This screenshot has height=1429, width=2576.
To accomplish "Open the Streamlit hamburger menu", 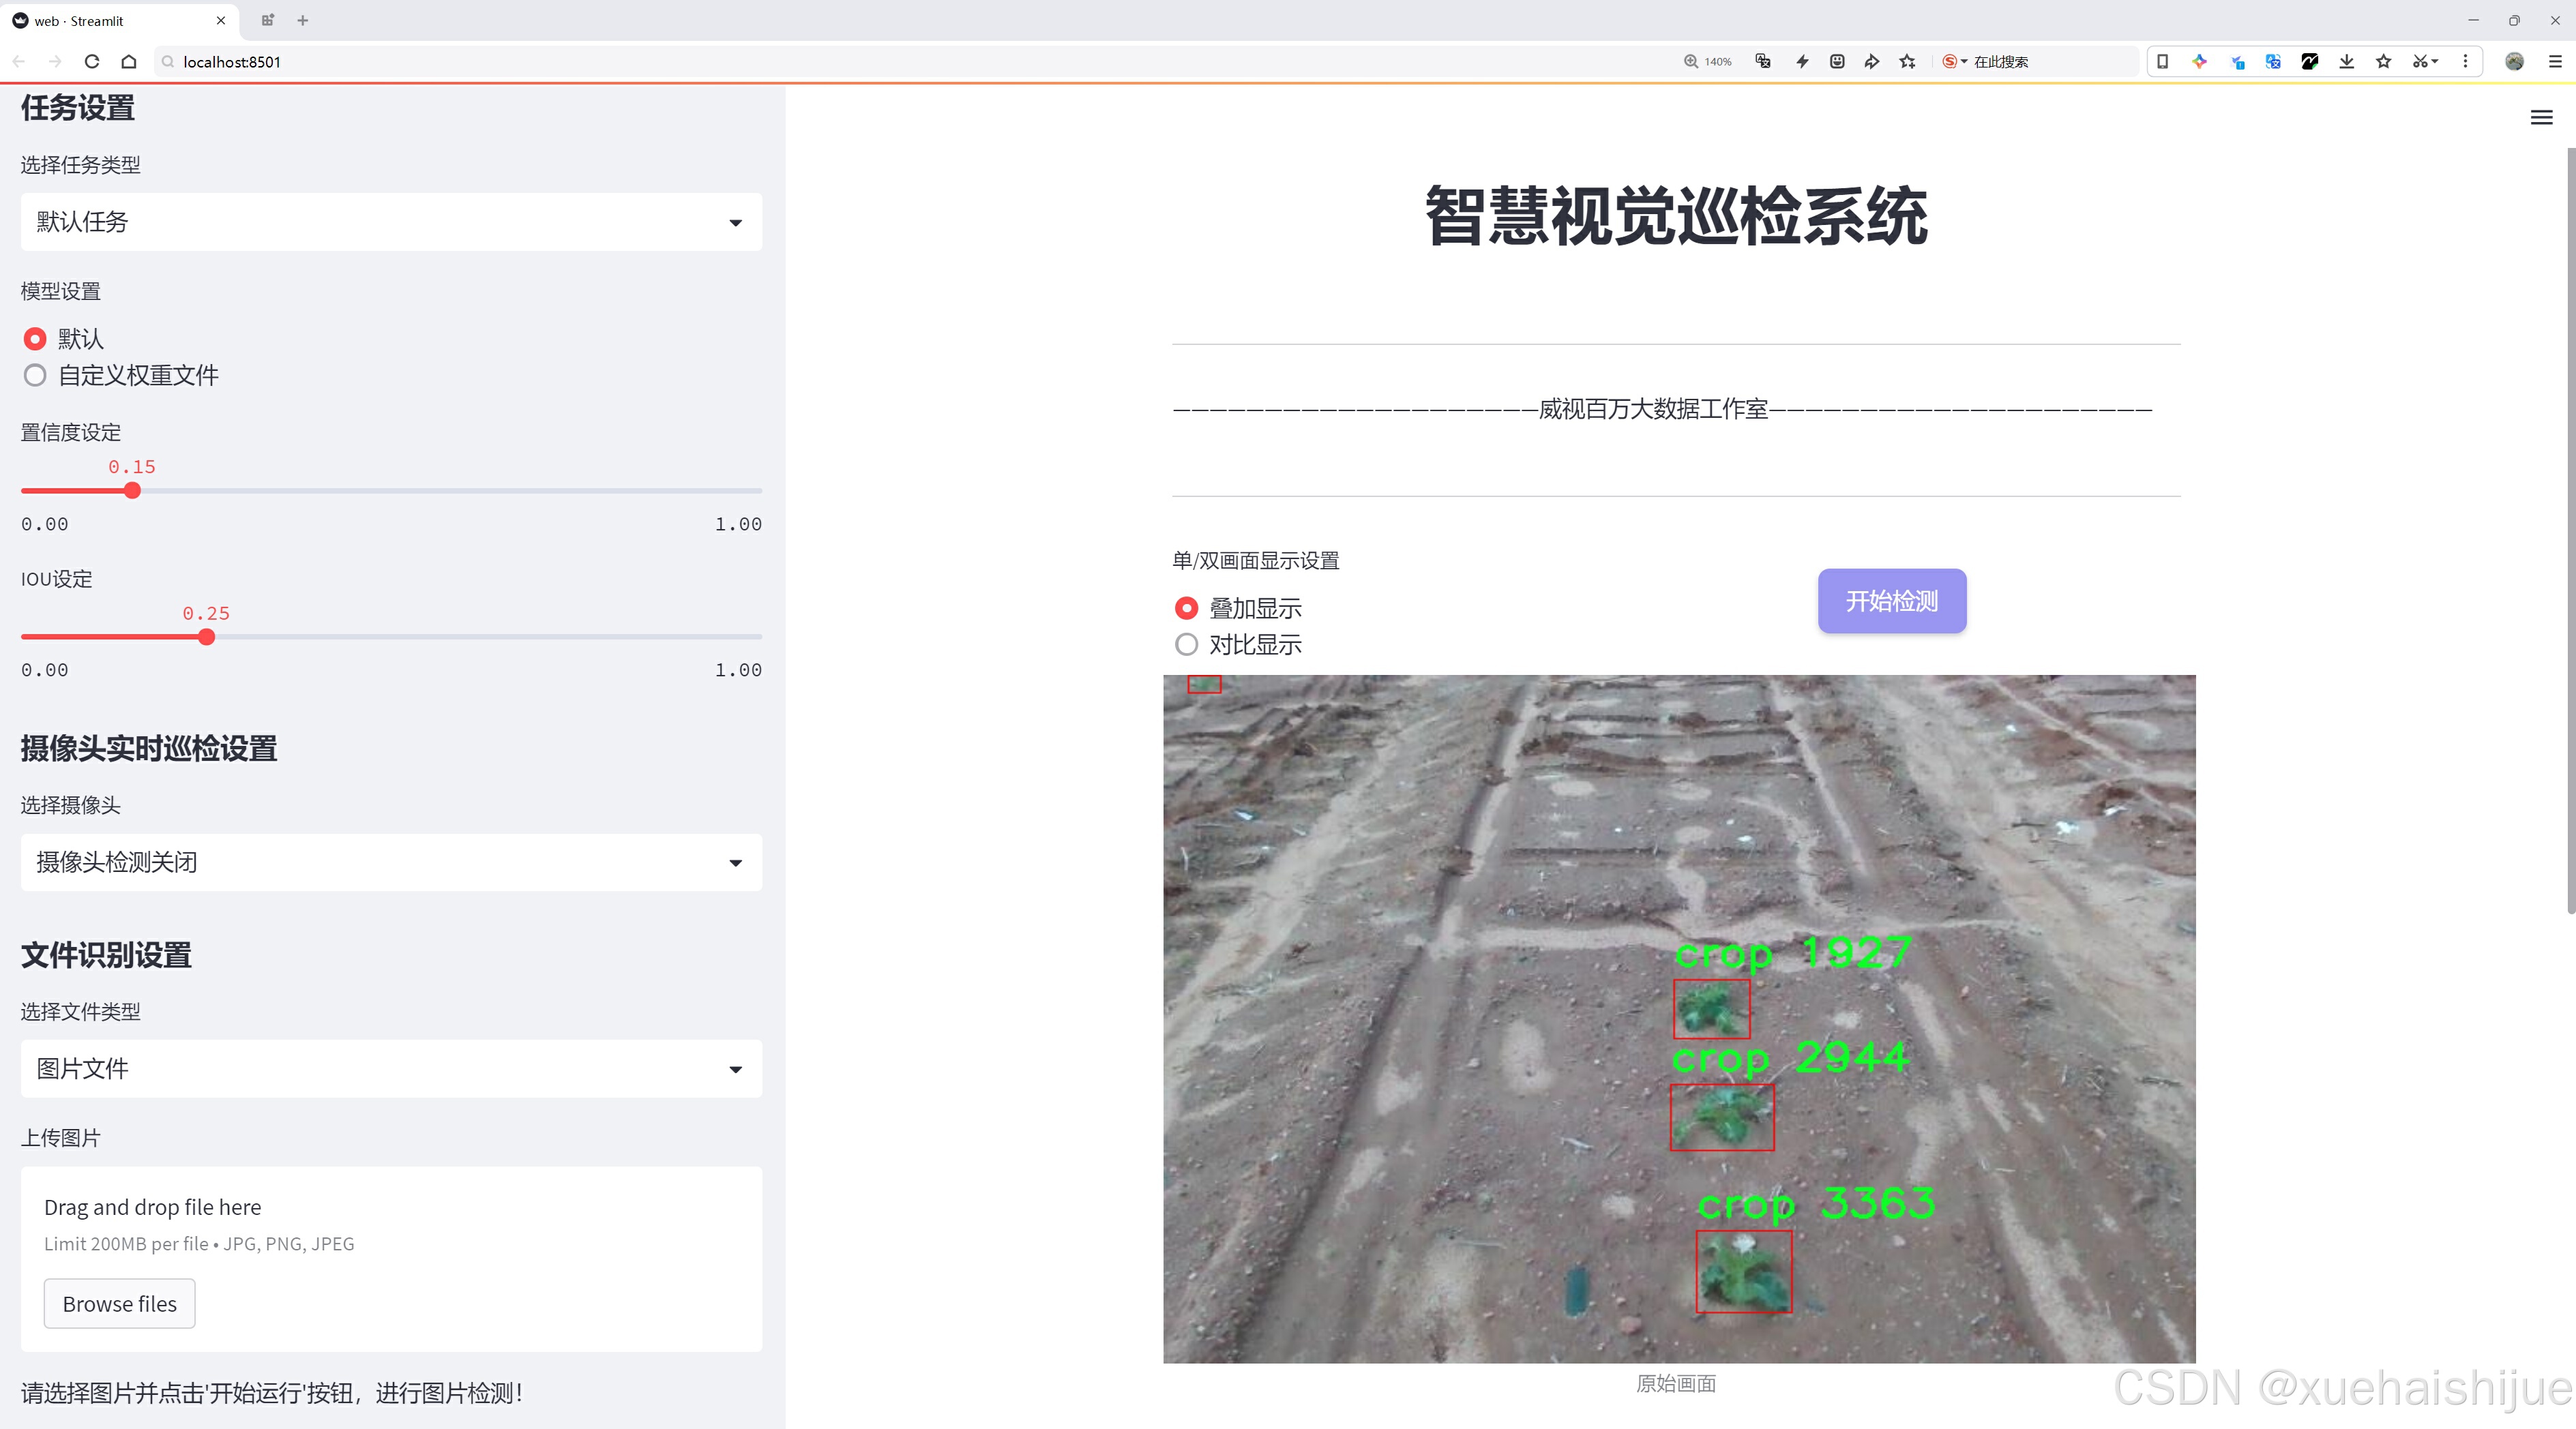I will [2540, 118].
